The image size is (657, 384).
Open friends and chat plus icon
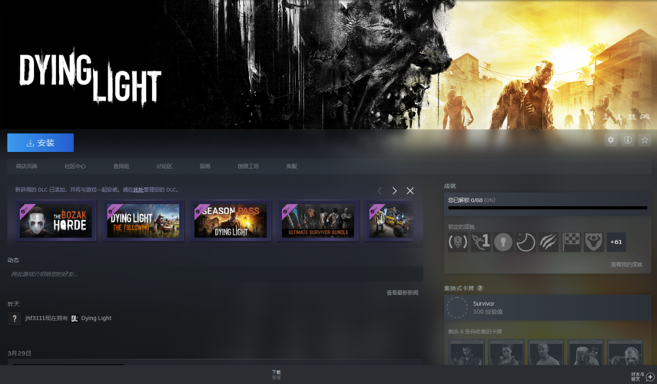(x=650, y=377)
